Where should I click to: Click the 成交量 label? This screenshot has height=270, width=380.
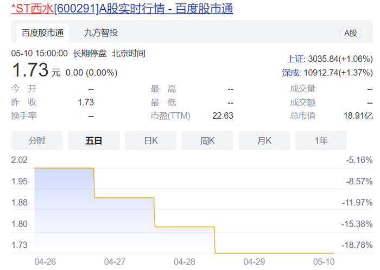coord(303,89)
